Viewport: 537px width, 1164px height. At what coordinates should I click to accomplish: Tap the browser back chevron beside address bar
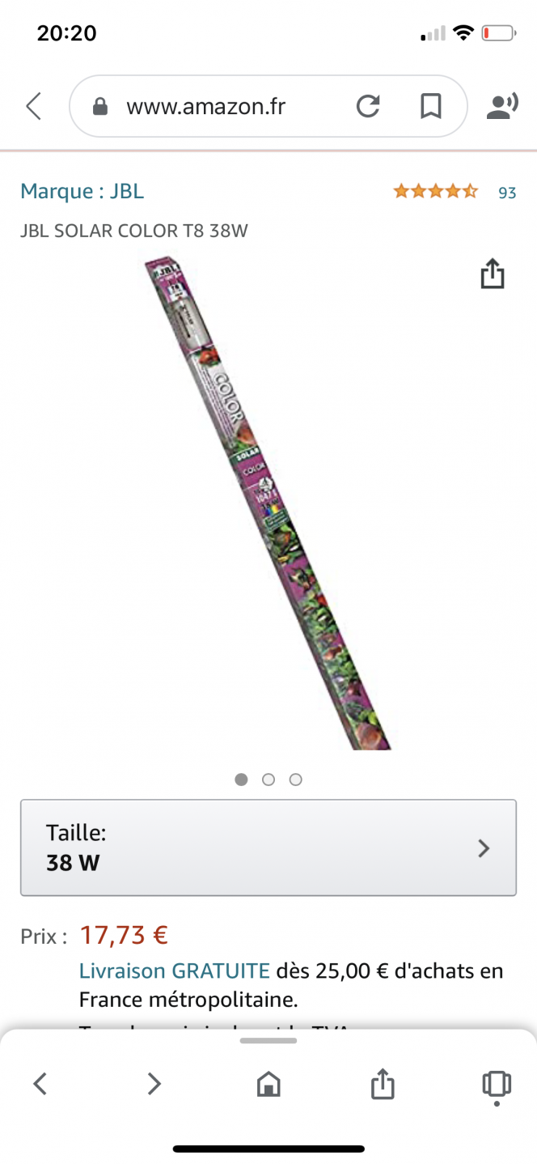(x=33, y=106)
